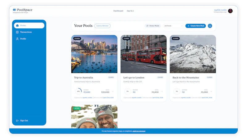This screenshot has width=247, height=139.
Task: Click Family trip to the UK description
Action: point(132,82)
